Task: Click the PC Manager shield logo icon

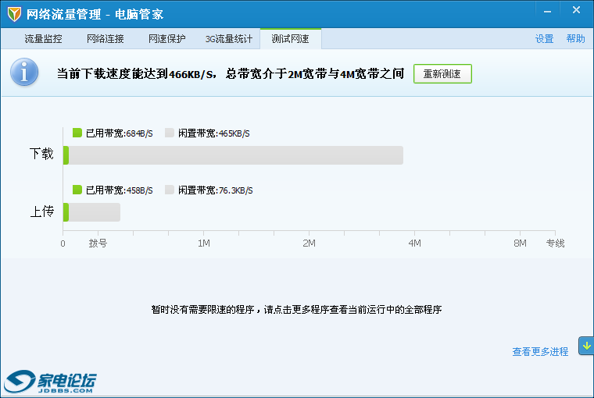Action: [x=14, y=14]
